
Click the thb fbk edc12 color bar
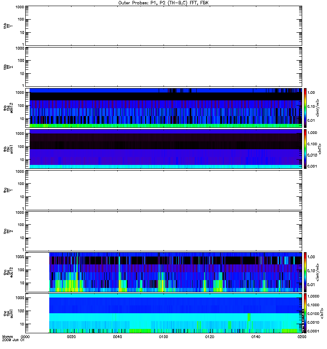pos(306,107)
